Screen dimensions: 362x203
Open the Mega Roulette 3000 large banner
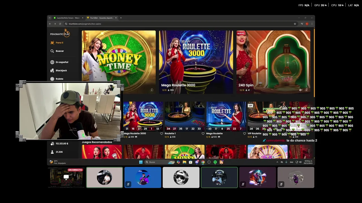196,62
